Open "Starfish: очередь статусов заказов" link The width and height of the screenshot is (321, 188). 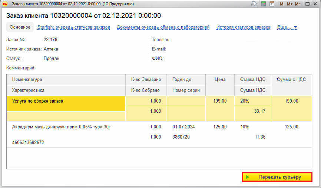coord(73,27)
